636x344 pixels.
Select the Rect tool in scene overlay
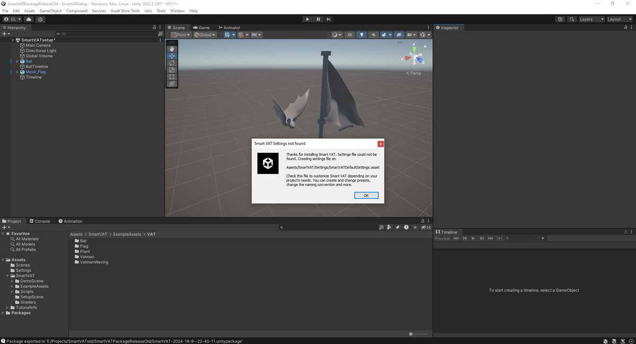172,77
